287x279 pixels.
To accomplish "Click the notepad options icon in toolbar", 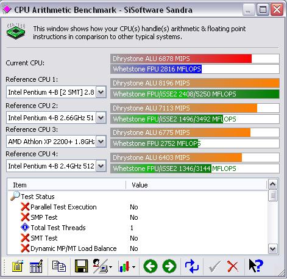I will click(18, 266).
